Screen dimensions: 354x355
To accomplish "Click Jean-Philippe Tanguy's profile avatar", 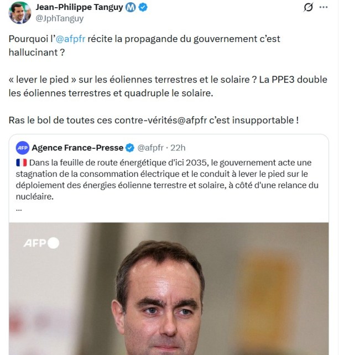I will click(20, 13).
